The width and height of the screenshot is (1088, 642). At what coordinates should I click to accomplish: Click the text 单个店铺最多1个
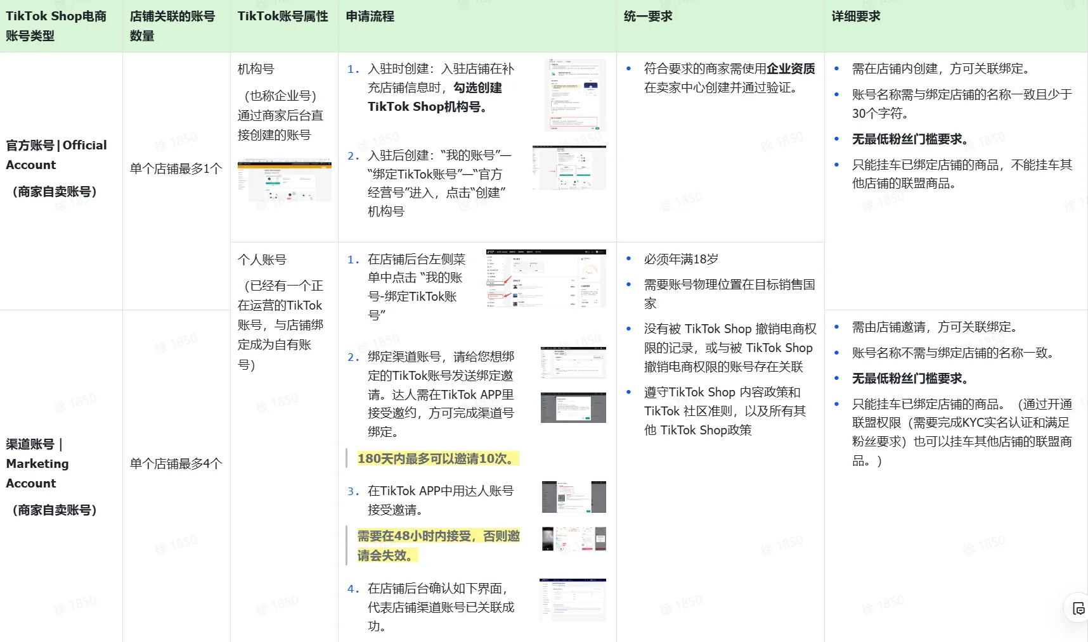click(176, 168)
